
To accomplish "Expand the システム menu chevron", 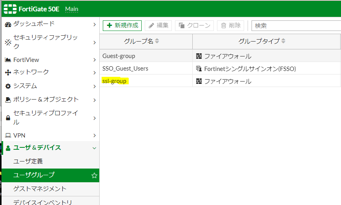I will click(x=95, y=87).
